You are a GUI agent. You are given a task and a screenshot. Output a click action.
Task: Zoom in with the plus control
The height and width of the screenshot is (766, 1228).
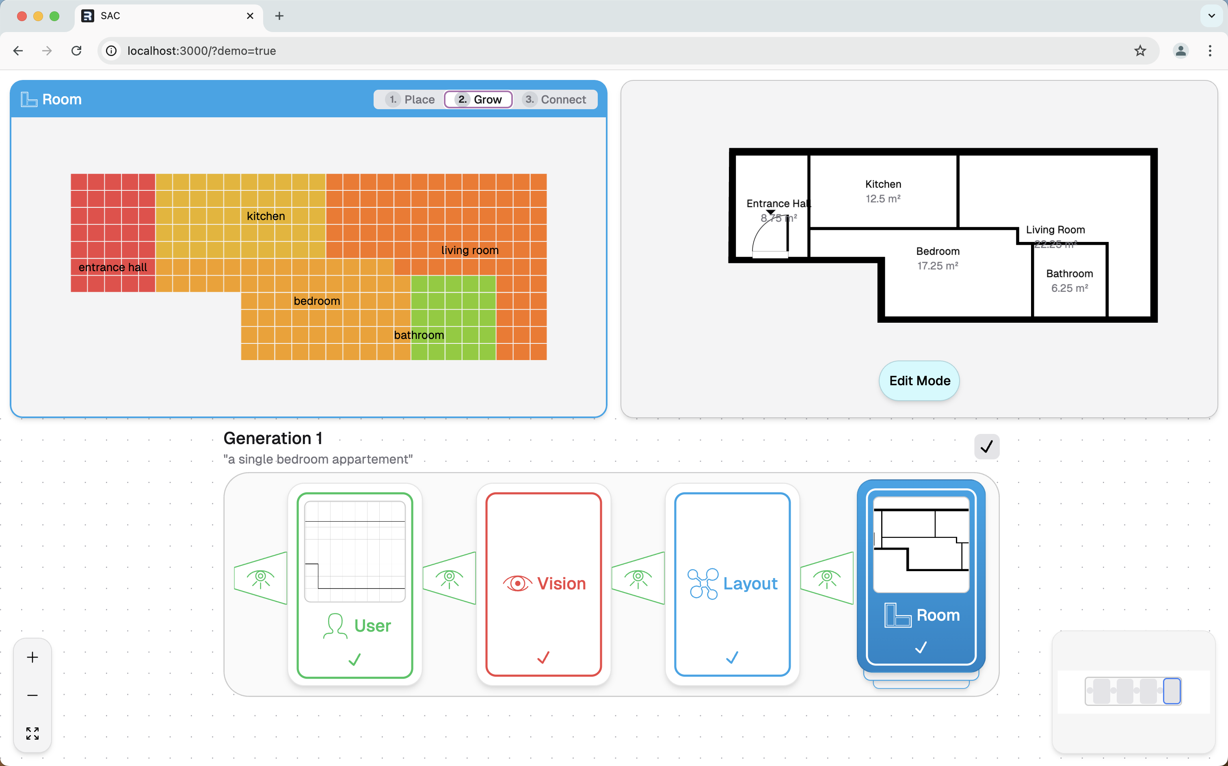click(32, 657)
